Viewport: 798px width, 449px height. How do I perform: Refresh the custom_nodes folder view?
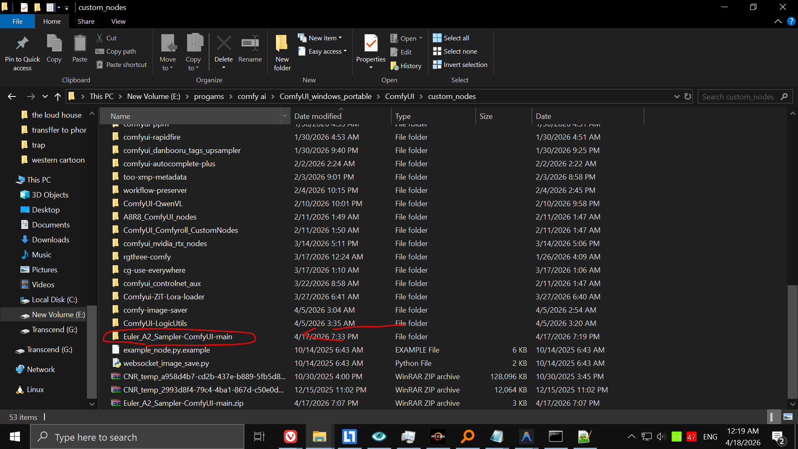pos(688,96)
